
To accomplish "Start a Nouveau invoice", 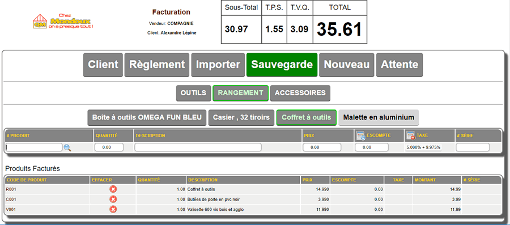I will coord(347,65).
